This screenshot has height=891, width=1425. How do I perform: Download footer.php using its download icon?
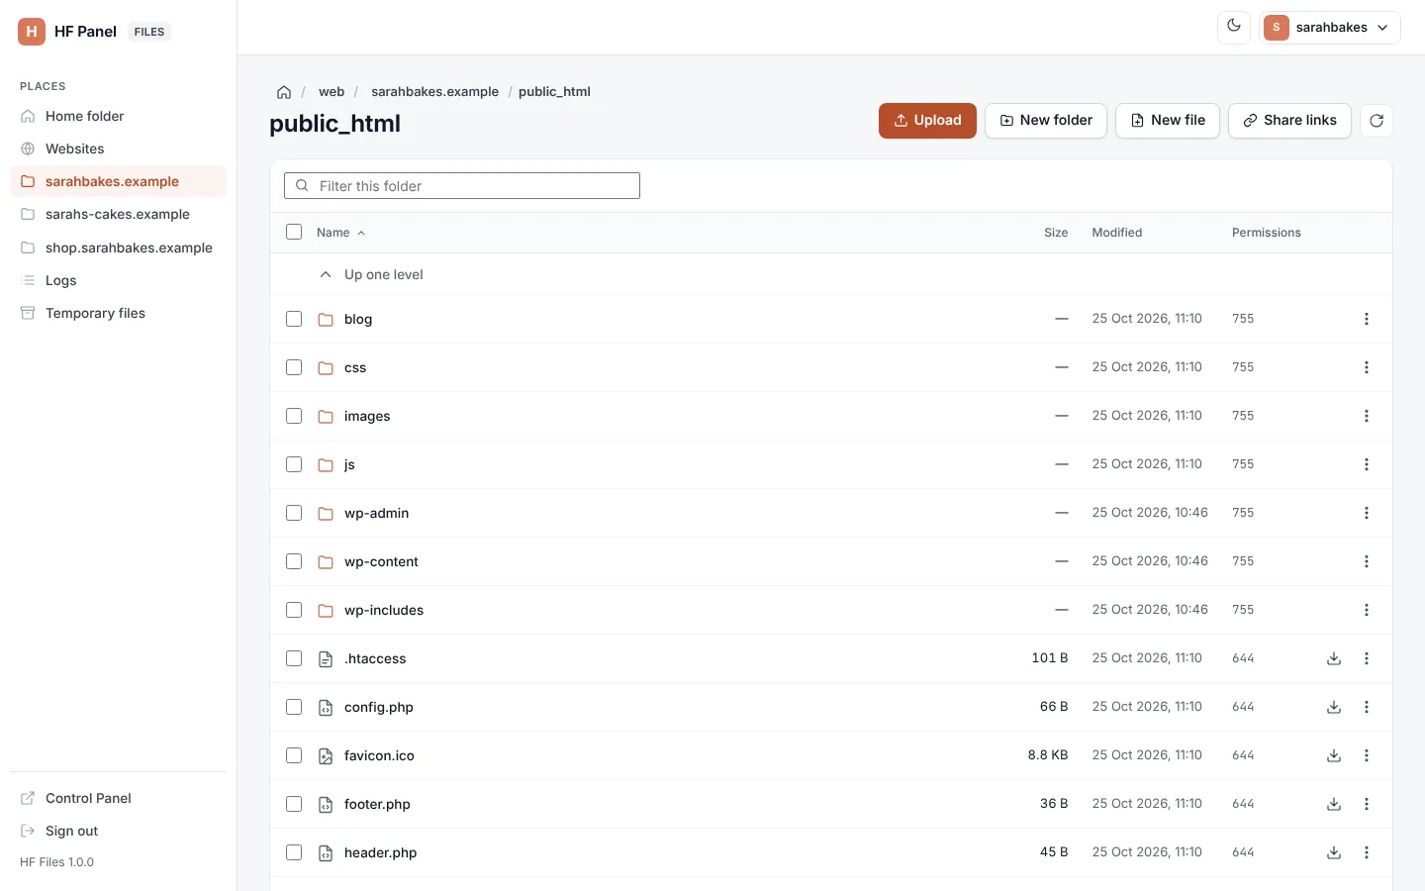(1334, 804)
